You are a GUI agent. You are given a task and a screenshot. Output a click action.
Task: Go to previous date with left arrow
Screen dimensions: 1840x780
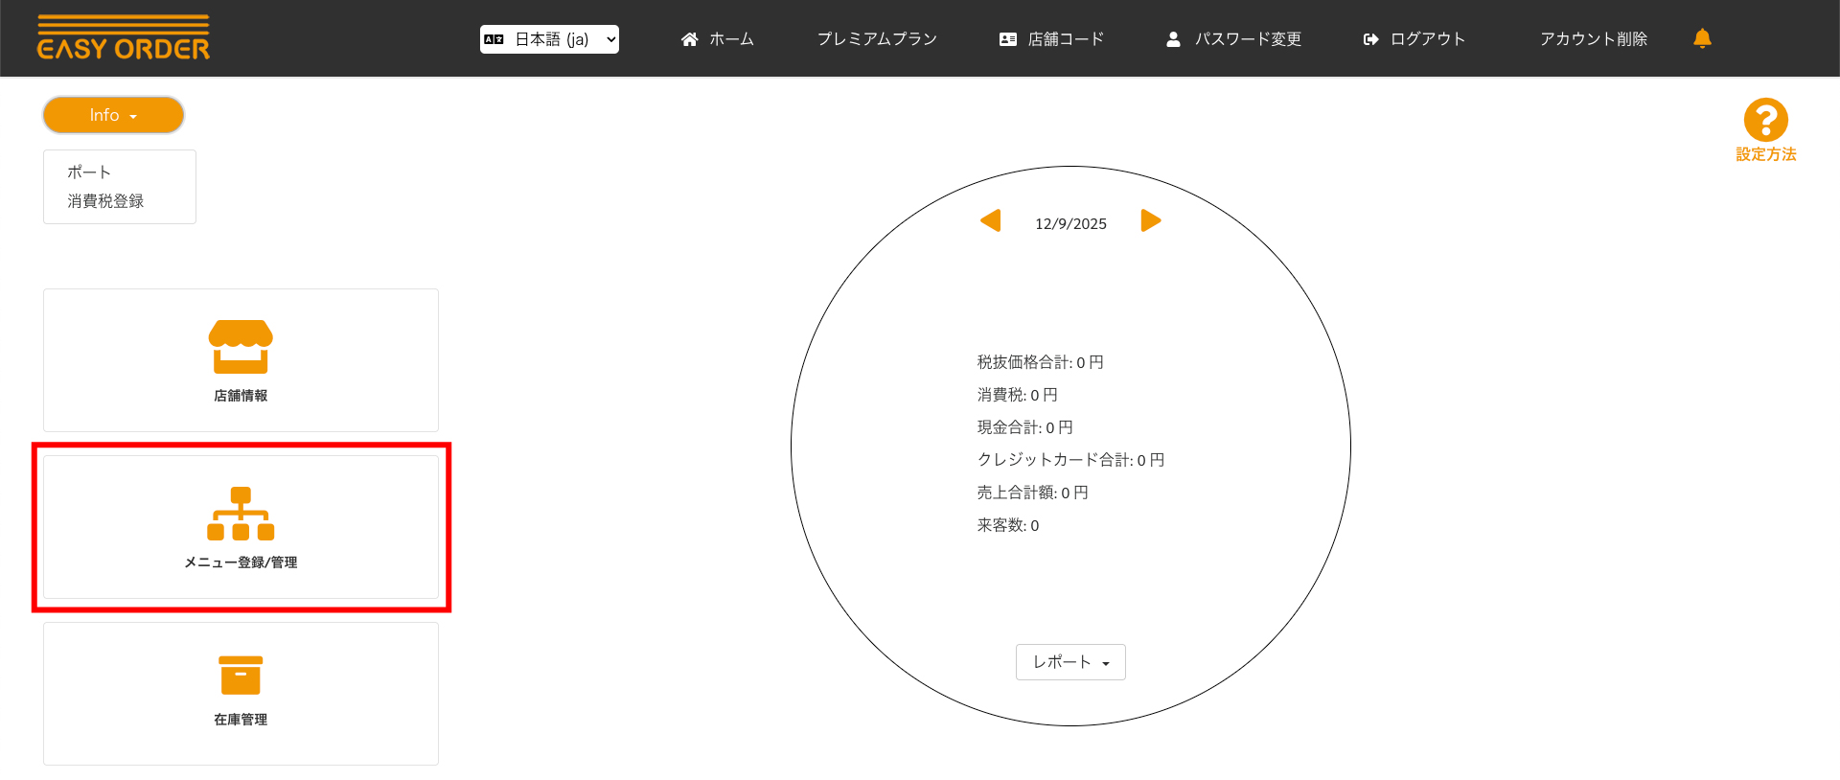(x=991, y=221)
